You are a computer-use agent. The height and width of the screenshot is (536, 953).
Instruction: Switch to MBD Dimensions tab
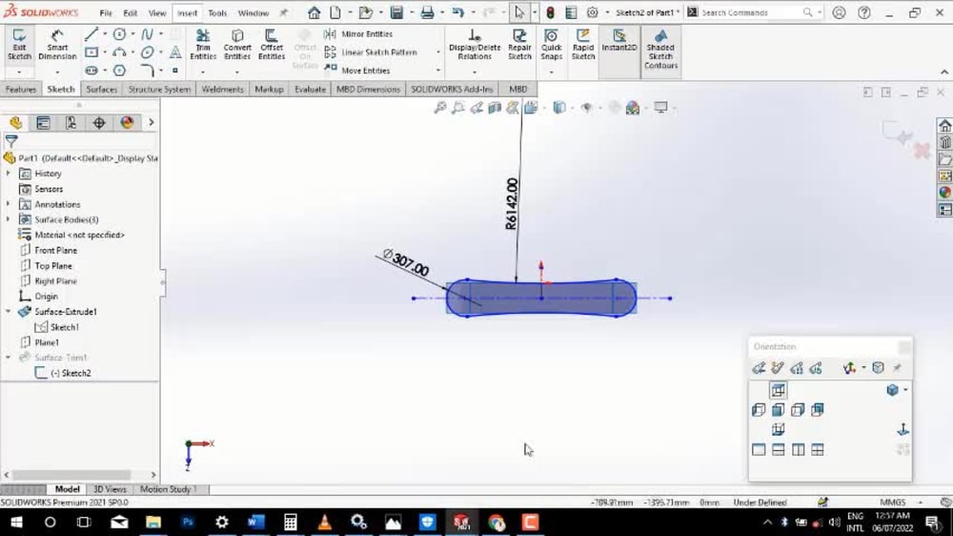click(368, 90)
